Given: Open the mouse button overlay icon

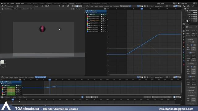Looking at the screenshot, I should (3, 64).
